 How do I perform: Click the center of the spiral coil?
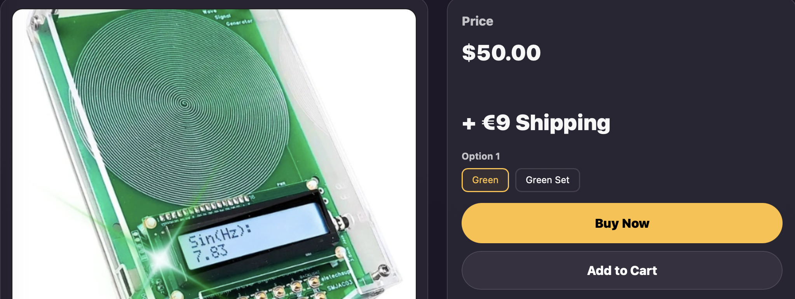184,103
